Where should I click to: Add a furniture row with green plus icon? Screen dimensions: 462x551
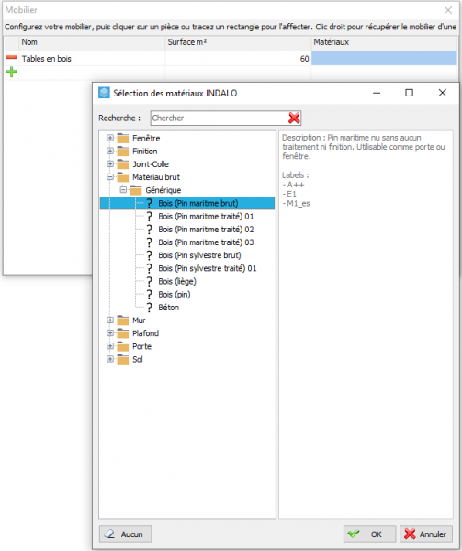pos(12,72)
